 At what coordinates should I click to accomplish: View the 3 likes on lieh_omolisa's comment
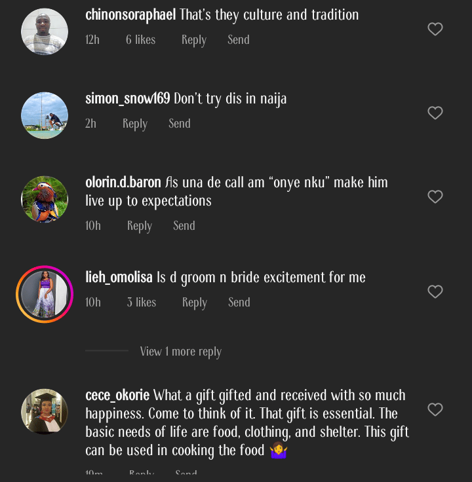(x=142, y=303)
